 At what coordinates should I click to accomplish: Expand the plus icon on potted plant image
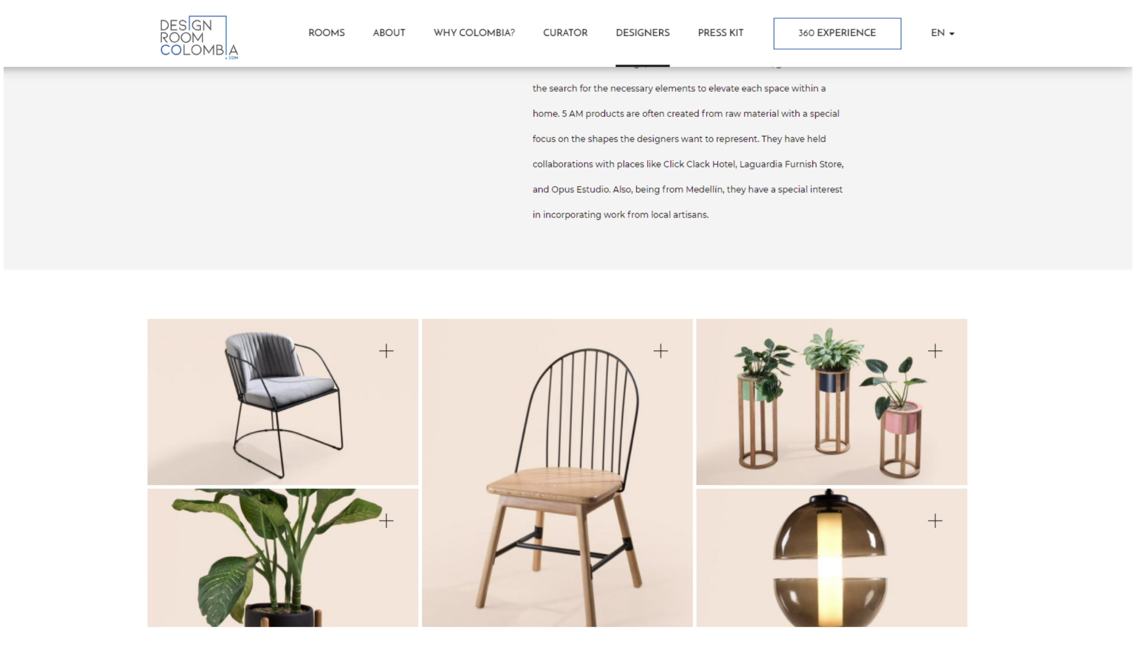(x=386, y=521)
